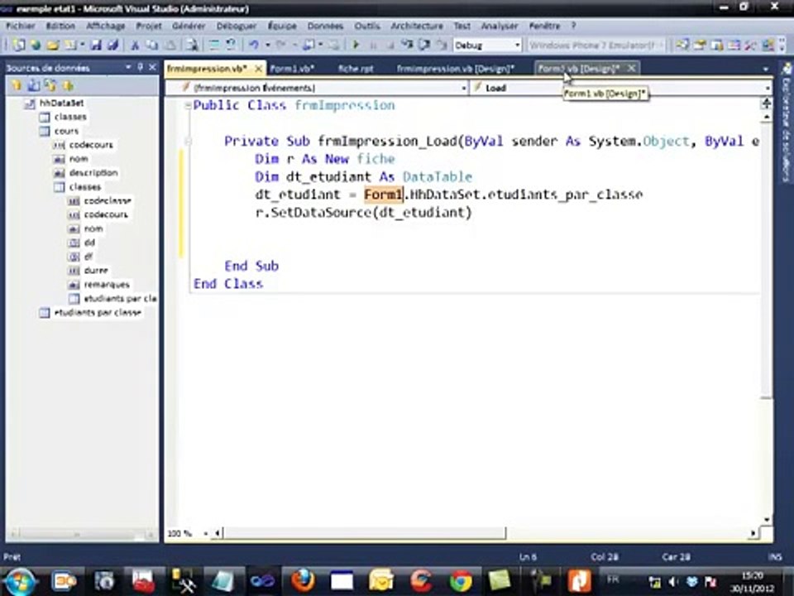794x596 pixels.
Task: Click the clock showing 15:20
Action: pyautogui.click(x=752, y=576)
